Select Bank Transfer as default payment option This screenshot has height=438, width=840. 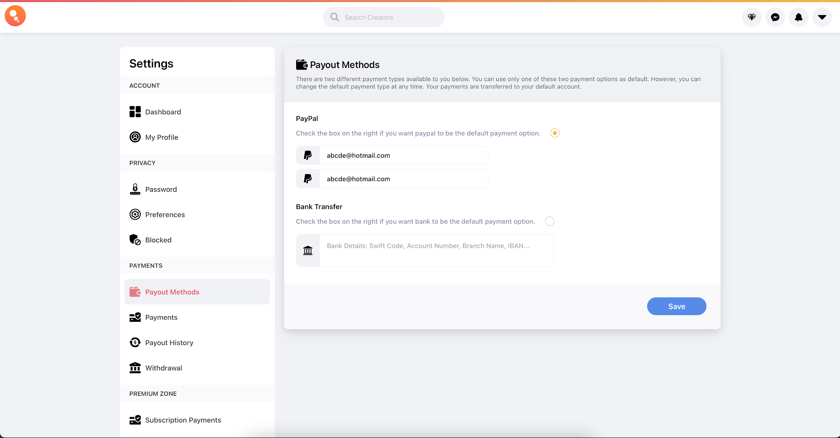pos(550,221)
